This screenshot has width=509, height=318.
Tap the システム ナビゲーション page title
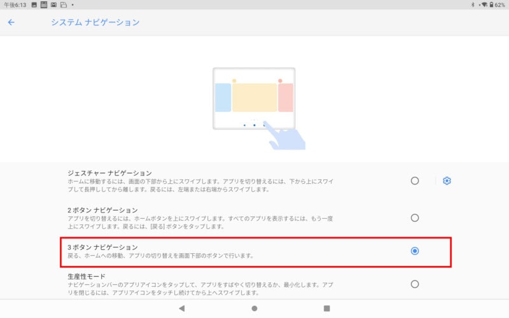point(95,22)
